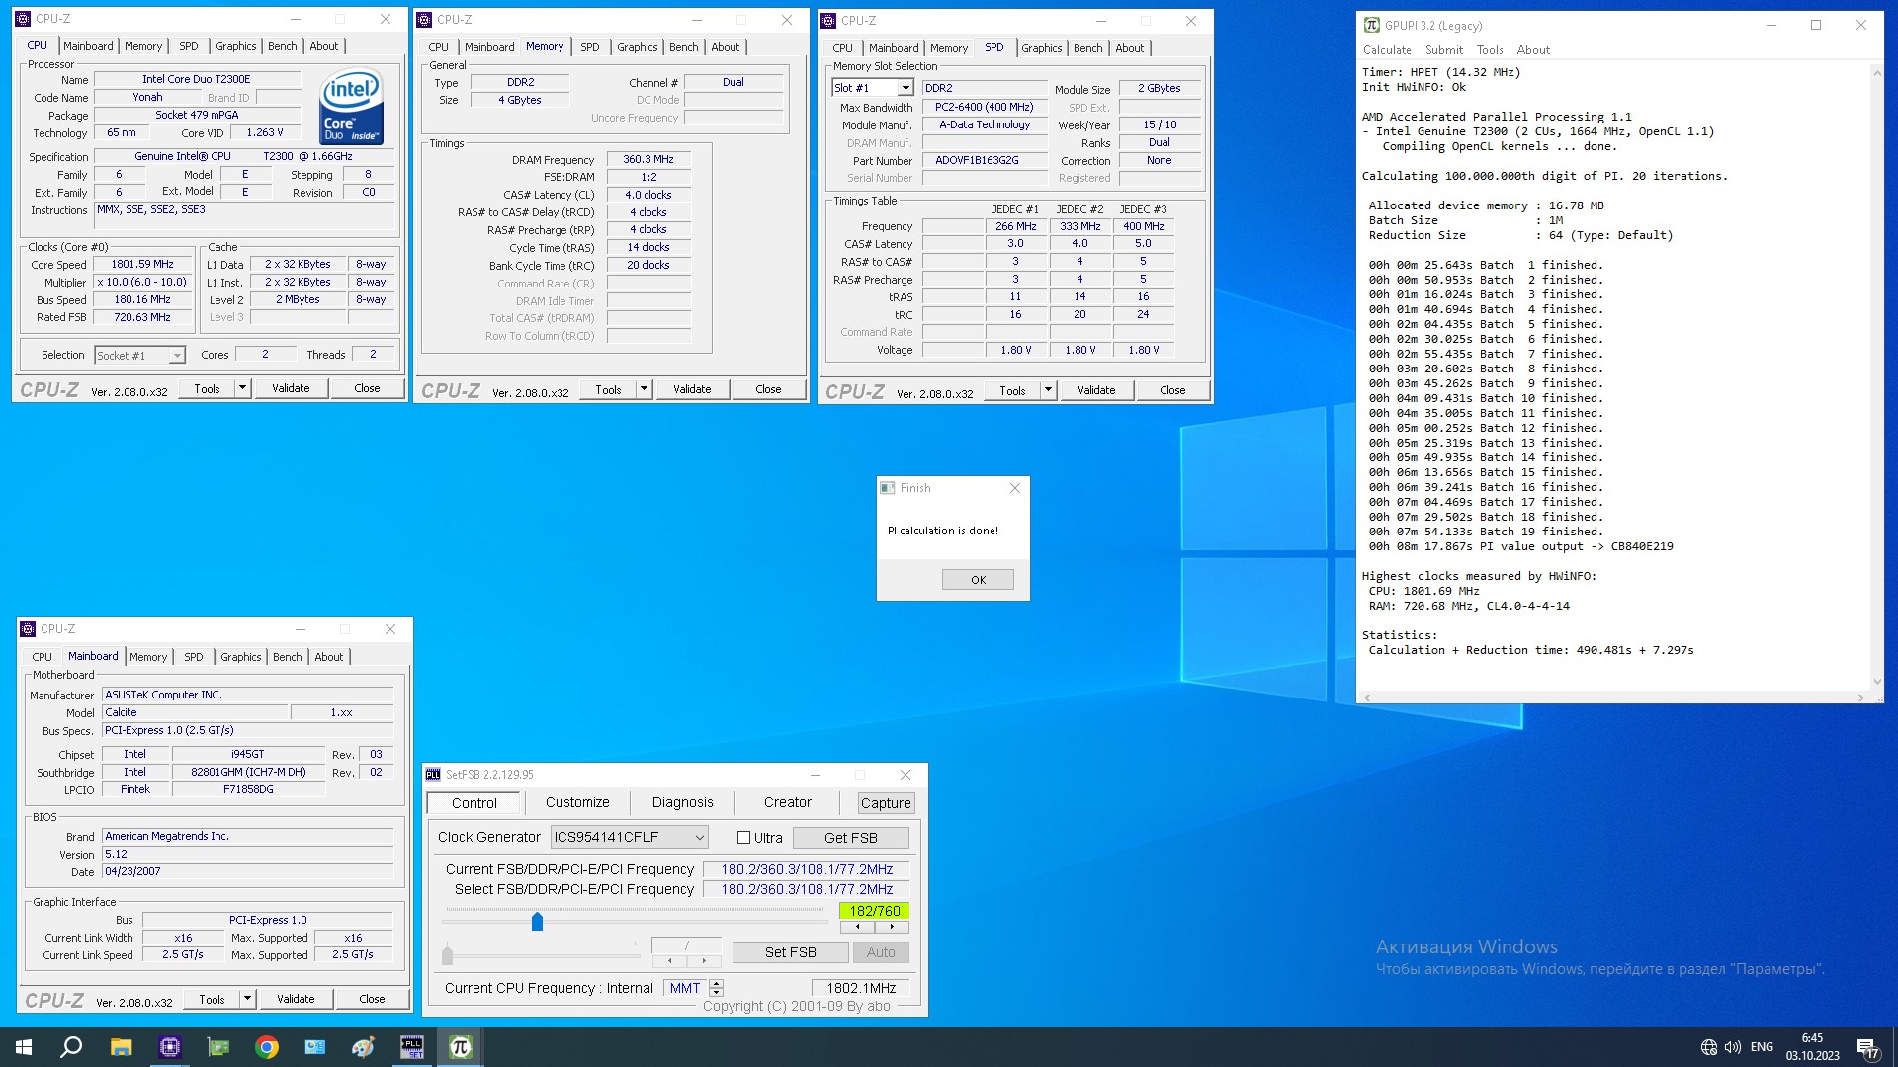Click Tools button in CPU-Z CPU window

pos(207,388)
